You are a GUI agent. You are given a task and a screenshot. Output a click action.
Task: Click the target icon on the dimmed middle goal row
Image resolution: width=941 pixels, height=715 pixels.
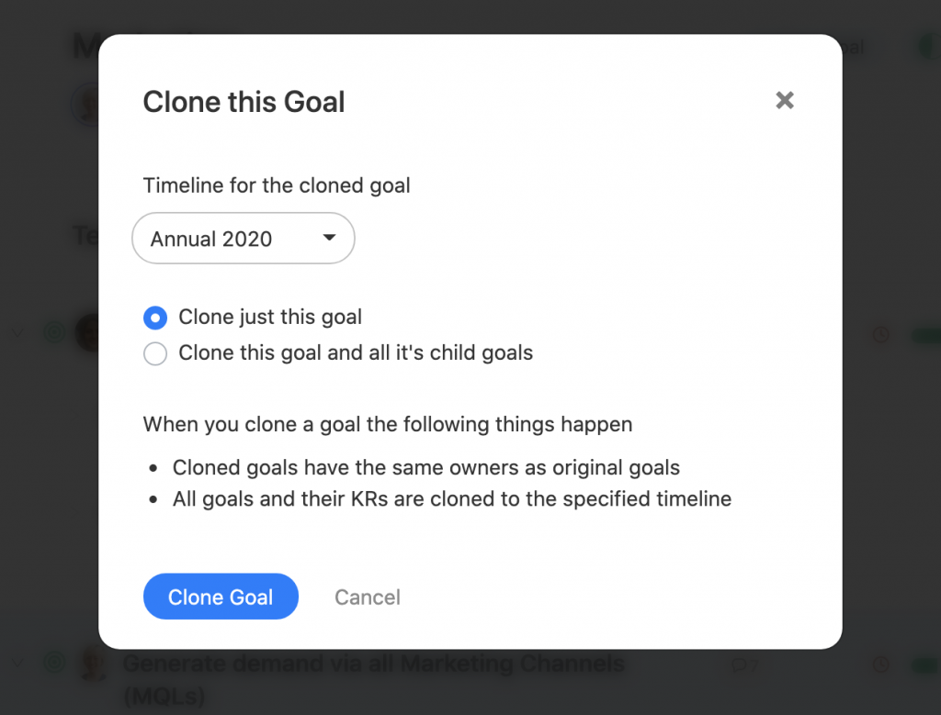pos(54,332)
